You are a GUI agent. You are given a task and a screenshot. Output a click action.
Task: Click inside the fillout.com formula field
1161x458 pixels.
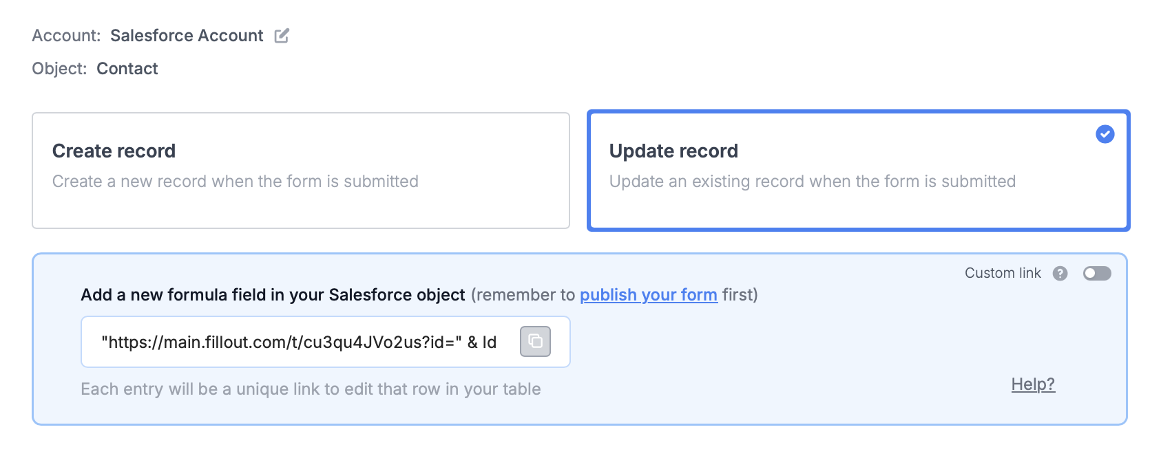click(298, 342)
